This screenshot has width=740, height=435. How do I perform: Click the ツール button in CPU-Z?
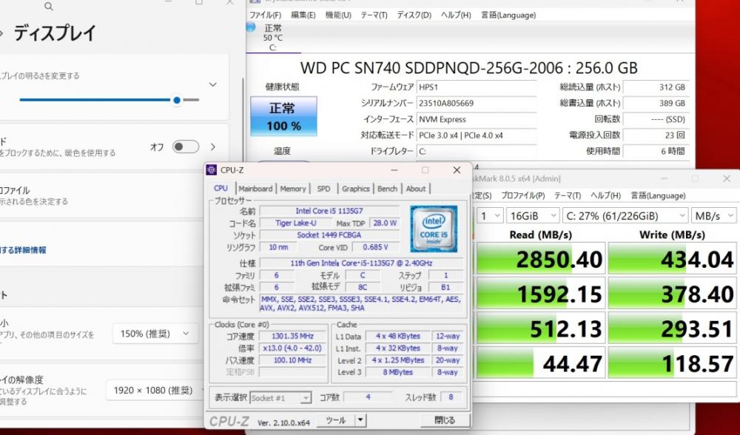click(335, 420)
